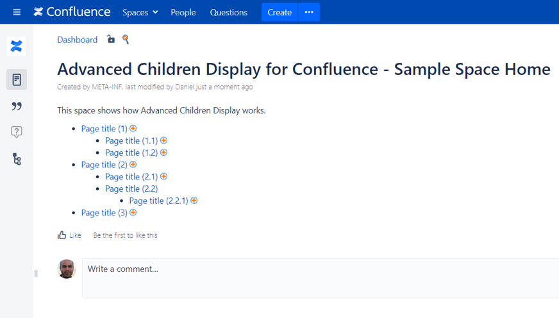Open the hamburger menu in header
The image size is (559, 318).
point(17,12)
